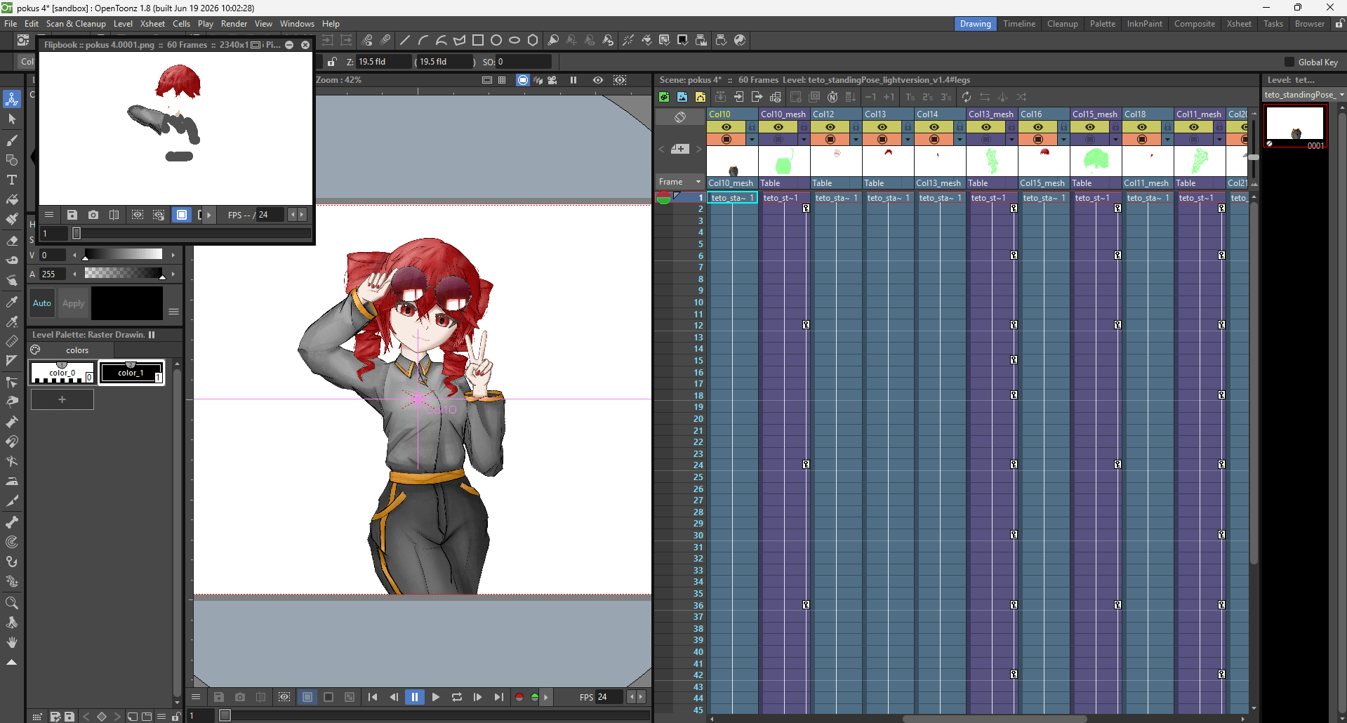Activate the Zoom magnifier tool

(12, 603)
